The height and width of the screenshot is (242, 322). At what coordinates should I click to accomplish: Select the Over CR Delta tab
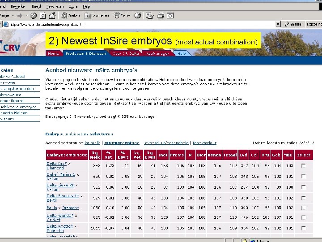126,53
